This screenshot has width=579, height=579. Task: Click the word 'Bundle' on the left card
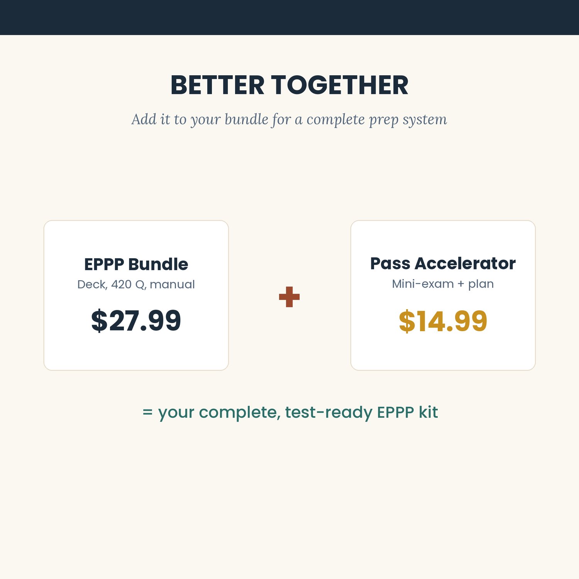pyautogui.click(x=158, y=264)
